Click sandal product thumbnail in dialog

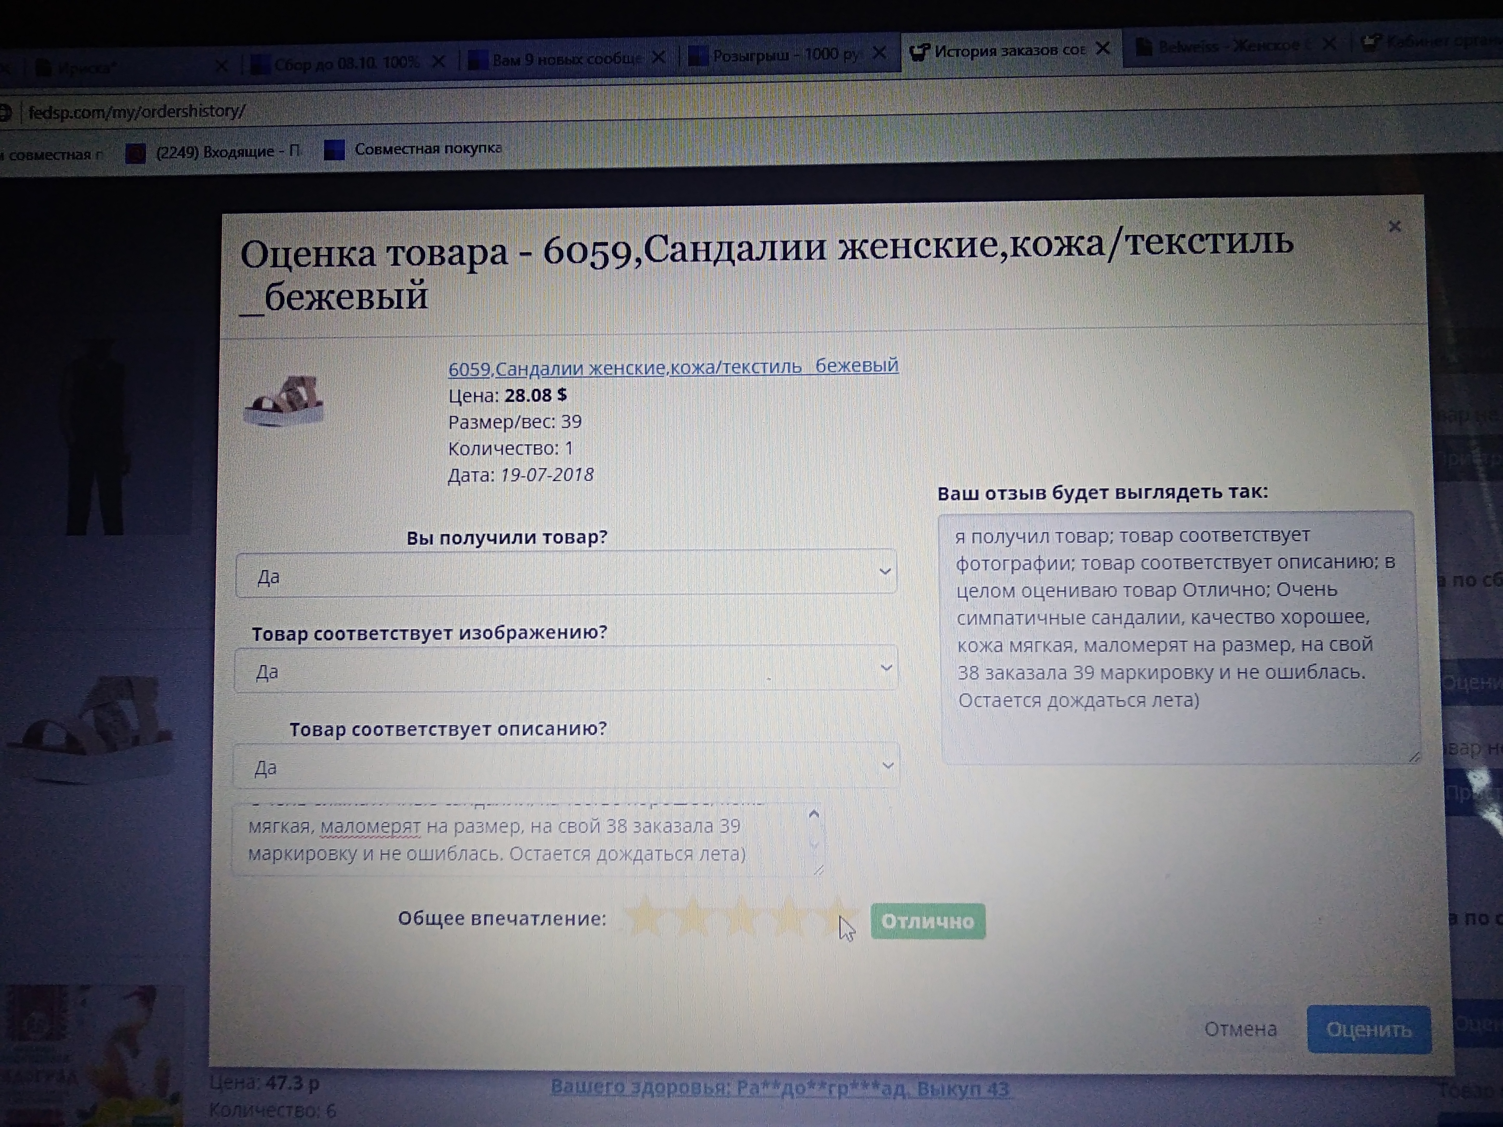click(x=285, y=401)
